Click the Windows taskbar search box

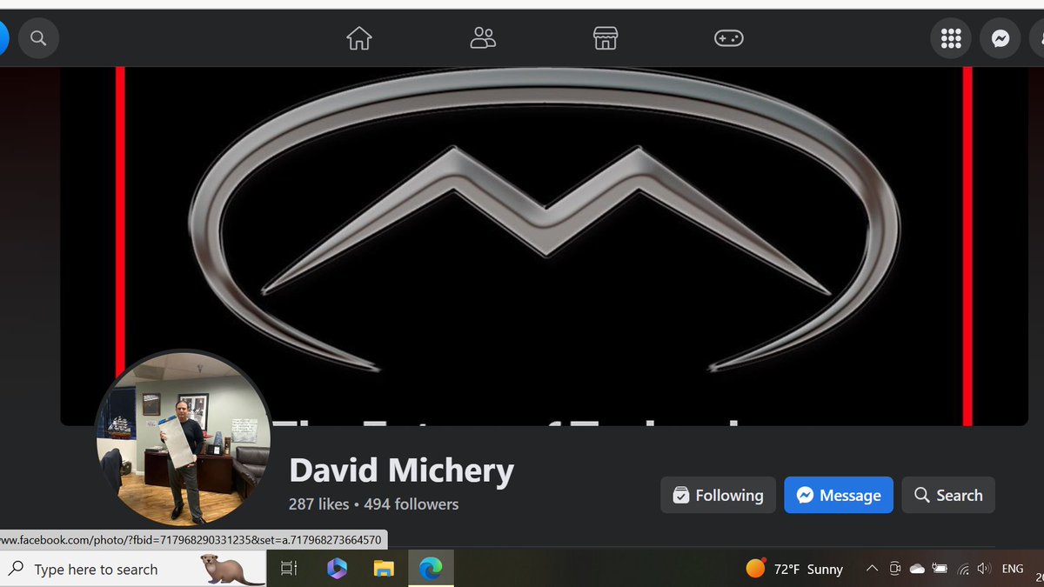coord(132,569)
